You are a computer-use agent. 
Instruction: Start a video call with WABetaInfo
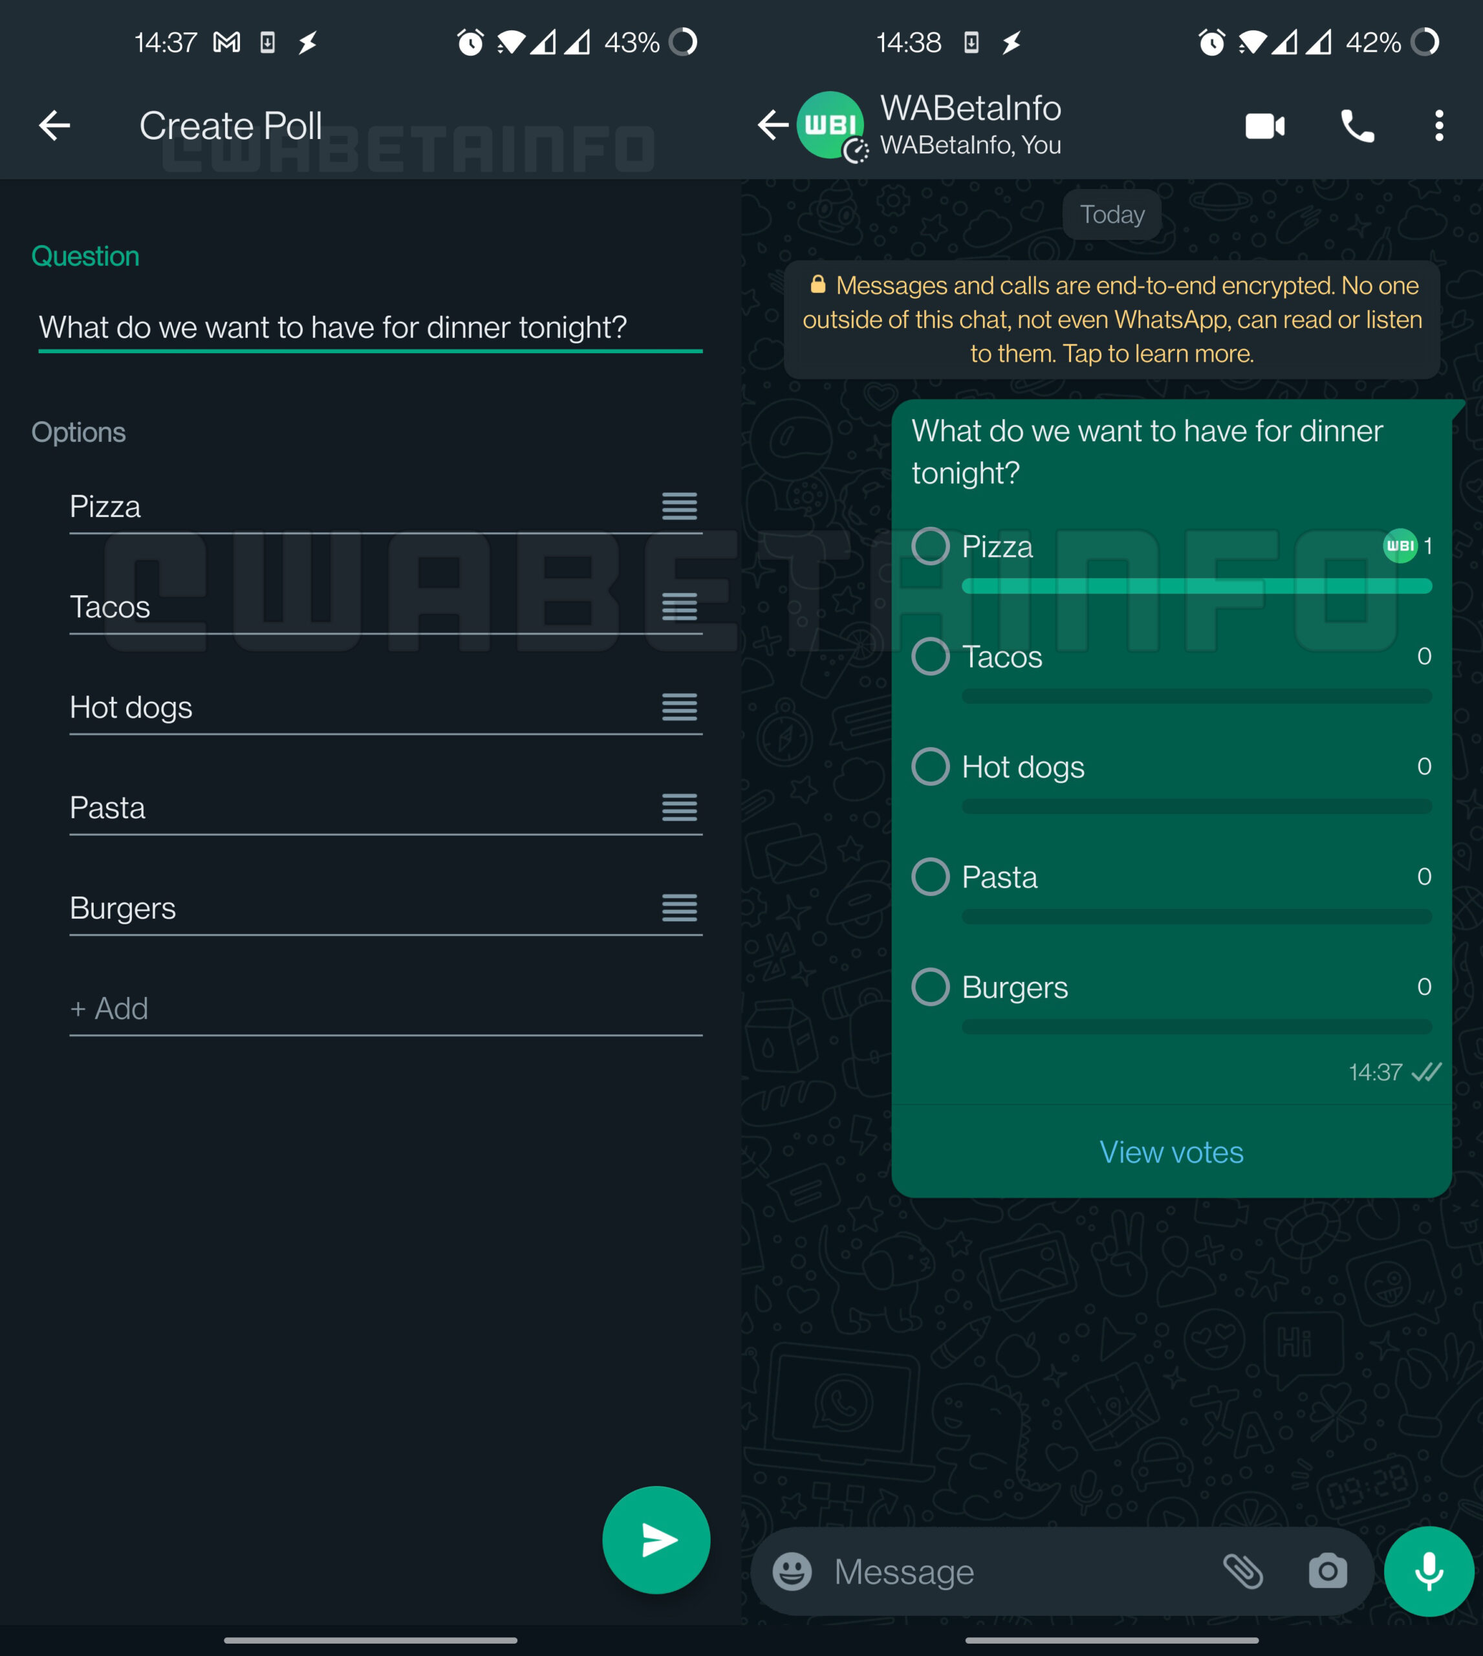1264,126
